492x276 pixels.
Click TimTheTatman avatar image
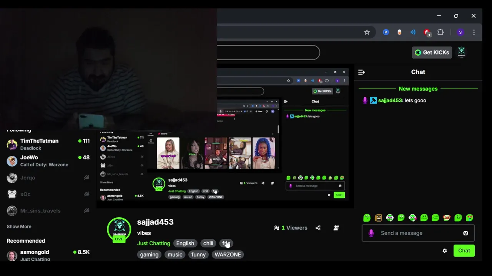coord(12,145)
